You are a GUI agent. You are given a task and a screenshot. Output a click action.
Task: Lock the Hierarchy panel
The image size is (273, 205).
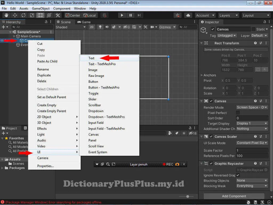click(46, 22)
